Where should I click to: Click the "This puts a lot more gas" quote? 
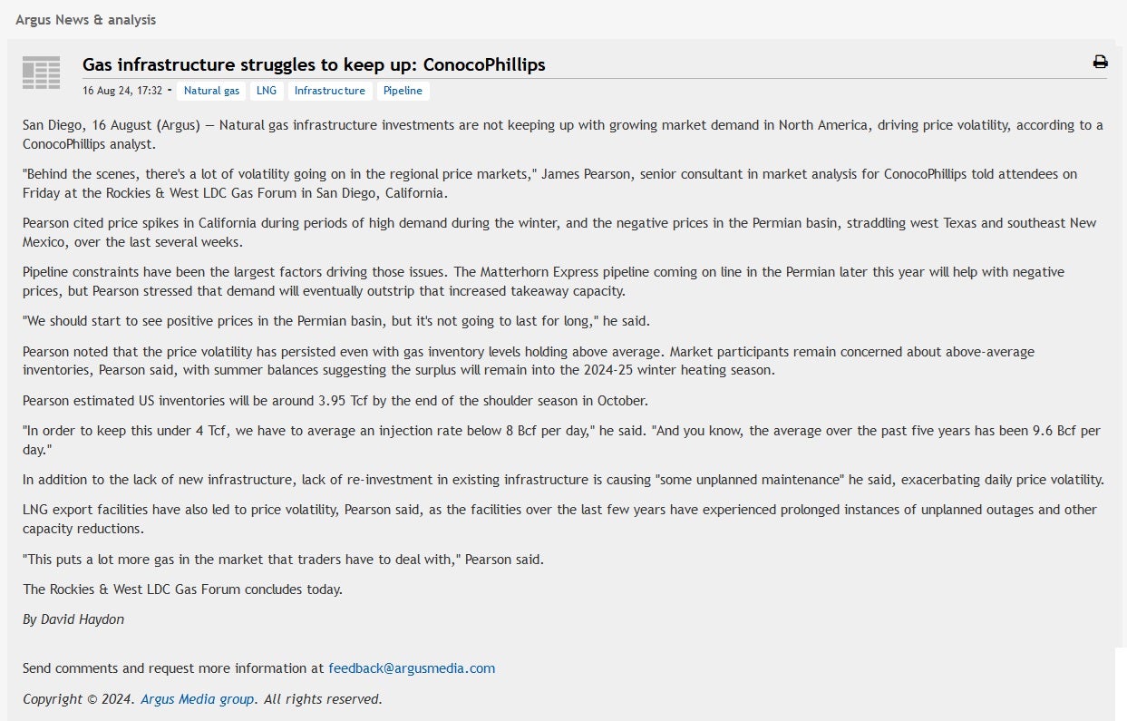coord(283,560)
